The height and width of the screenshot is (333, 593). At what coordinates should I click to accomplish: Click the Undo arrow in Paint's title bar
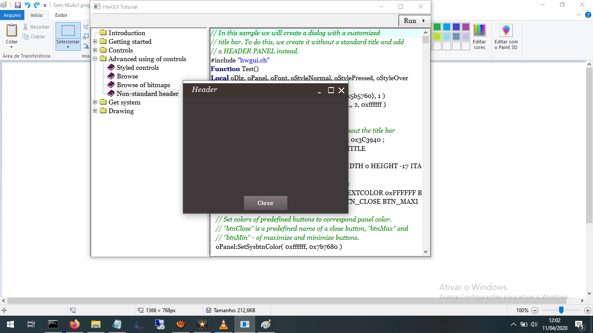tap(27, 5)
